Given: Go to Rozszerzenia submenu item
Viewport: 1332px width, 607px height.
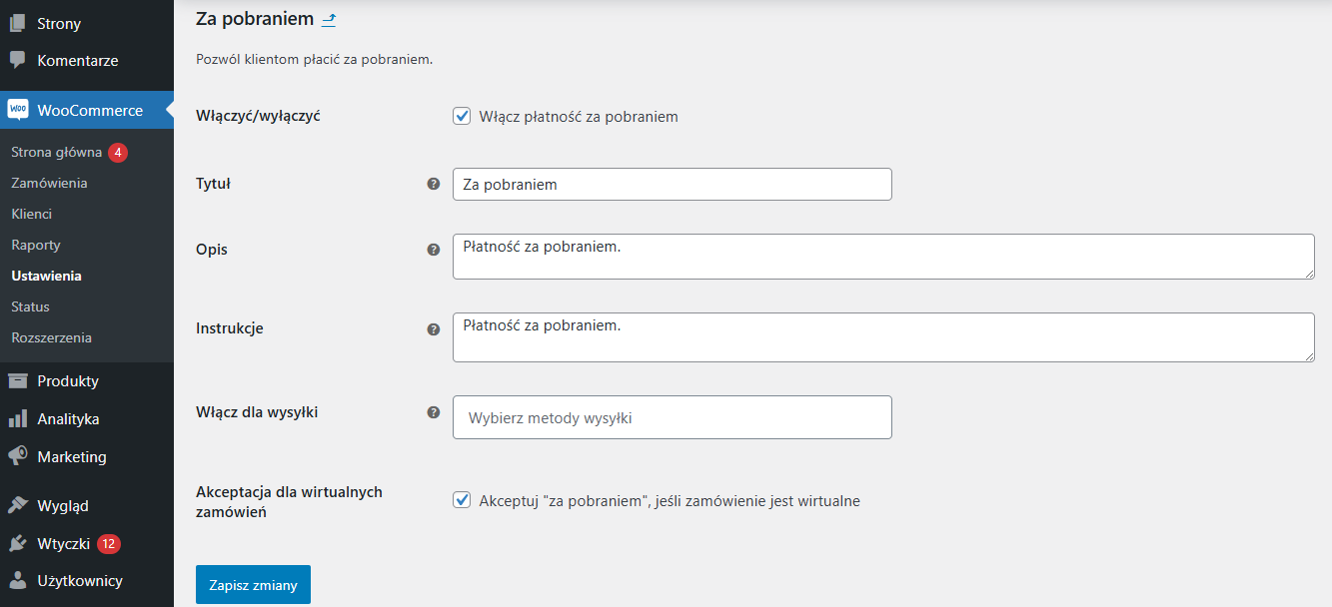Looking at the screenshot, I should tap(51, 337).
